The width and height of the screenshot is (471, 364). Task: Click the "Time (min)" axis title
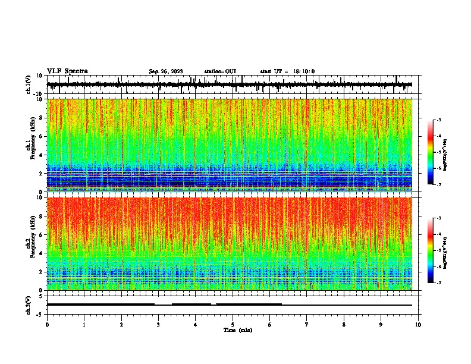238,330
